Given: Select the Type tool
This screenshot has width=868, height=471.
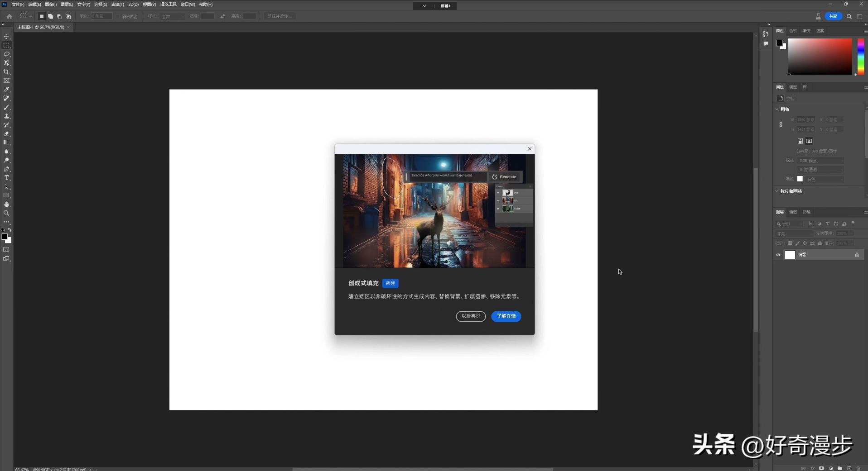Looking at the screenshot, I should (6, 178).
